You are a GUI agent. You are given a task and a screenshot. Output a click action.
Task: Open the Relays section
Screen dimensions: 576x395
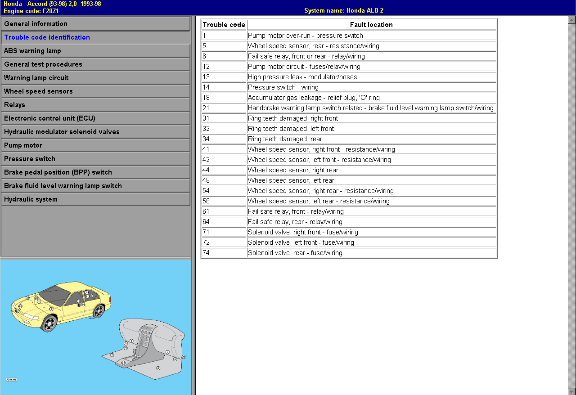point(95,105)
